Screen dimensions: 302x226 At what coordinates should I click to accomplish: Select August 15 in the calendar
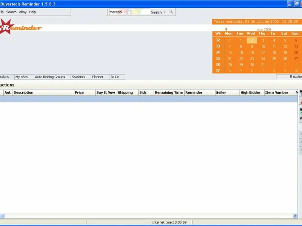(241, 53)
